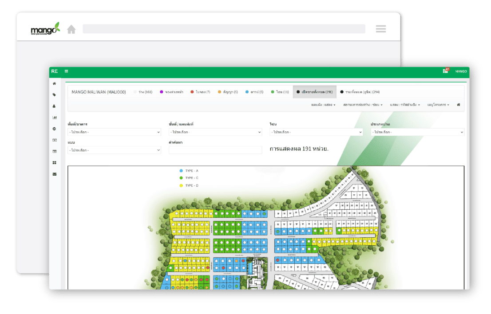491x314 pixels.
Task: Expand the พื้นที่/อาคาร dropdown
Action: [x=114, y=132]
